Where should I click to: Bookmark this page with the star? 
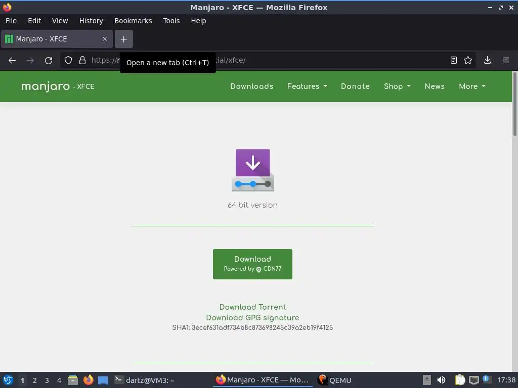(x=468, y=60)
